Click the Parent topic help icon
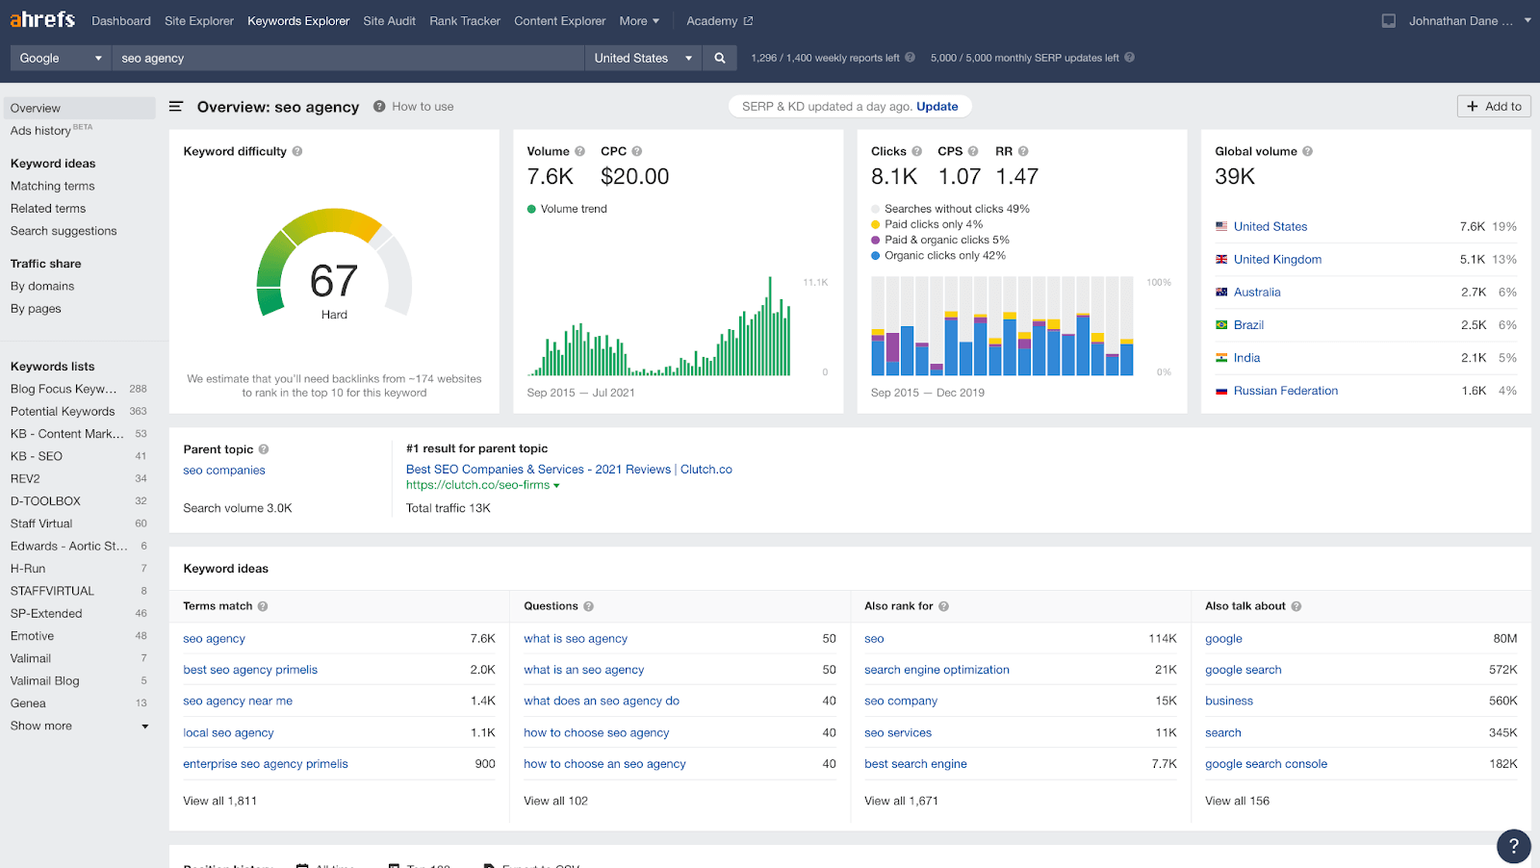 coord(264,449)
